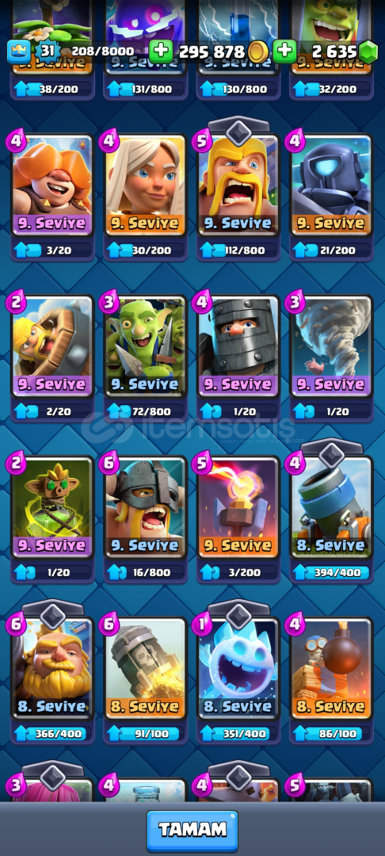Screen dimensions: 385x856
Task: Tap the Cannon upgrade progress bar 394/400
Action: (x=332, y=573)
